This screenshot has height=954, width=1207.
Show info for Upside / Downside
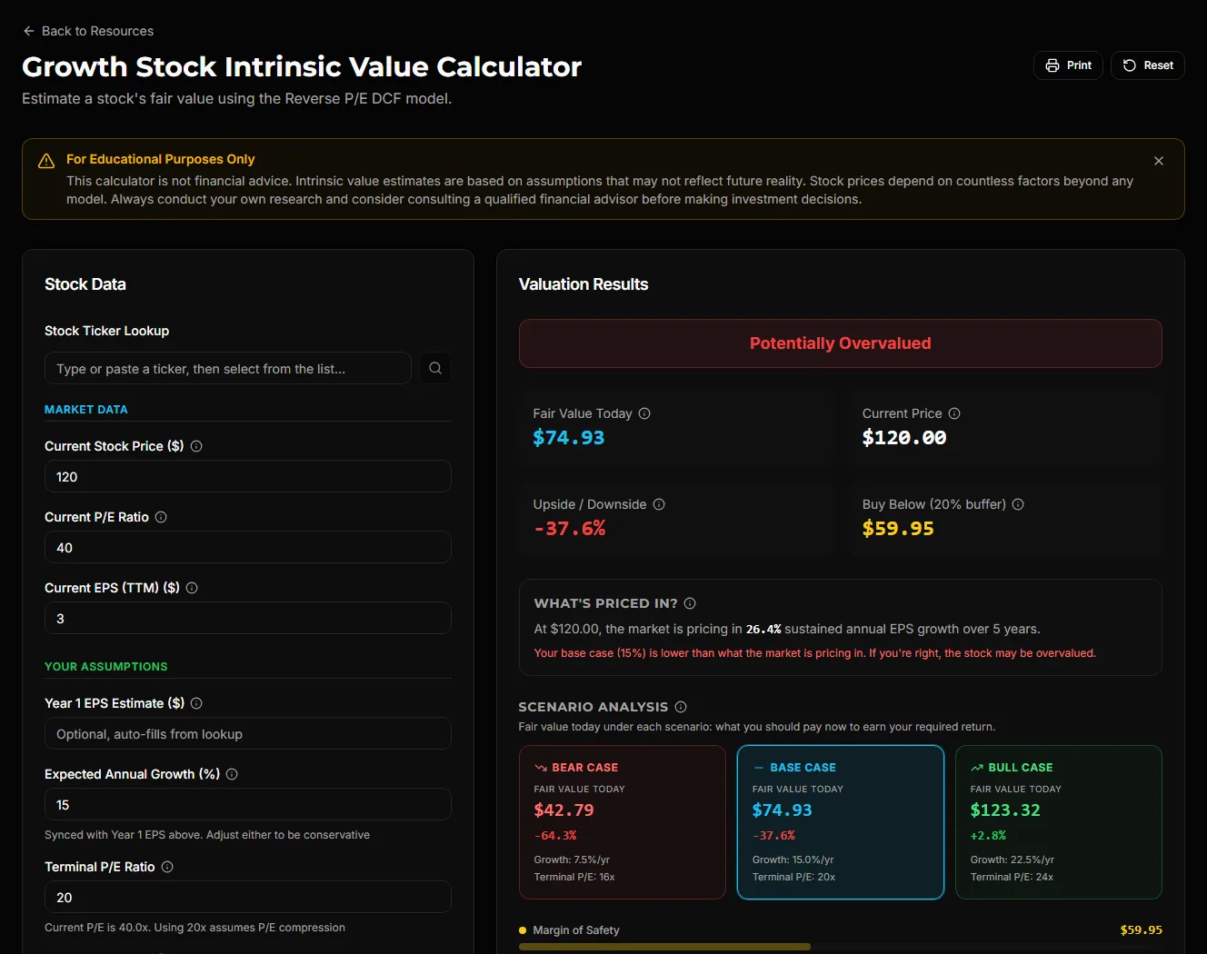(x=659, y=504)
